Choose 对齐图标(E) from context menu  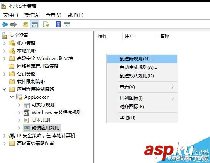click(x=142, y=107)
